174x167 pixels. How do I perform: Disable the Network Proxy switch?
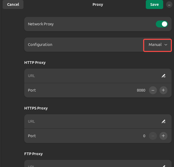tap(162, 24)
